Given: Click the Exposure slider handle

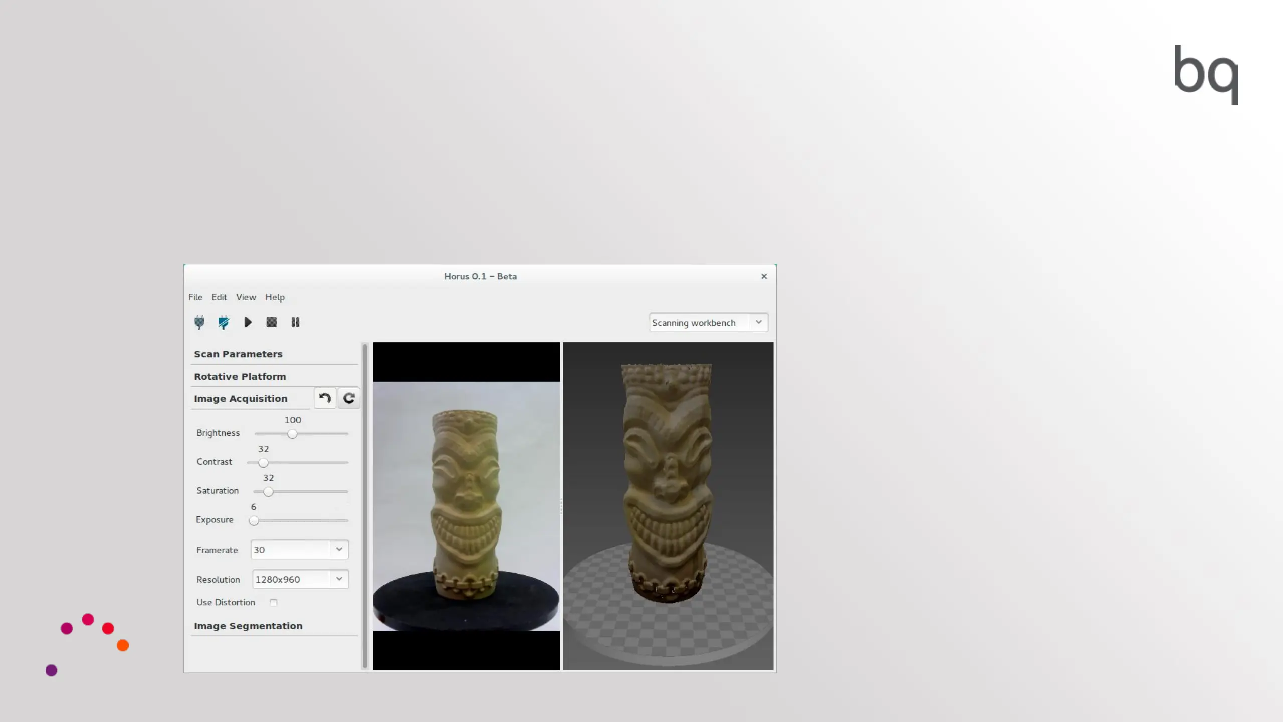Looking at the screenshot, I should pyautogui.click(x=254, y=521).
